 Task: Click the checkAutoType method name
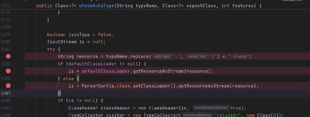(97, 6)
